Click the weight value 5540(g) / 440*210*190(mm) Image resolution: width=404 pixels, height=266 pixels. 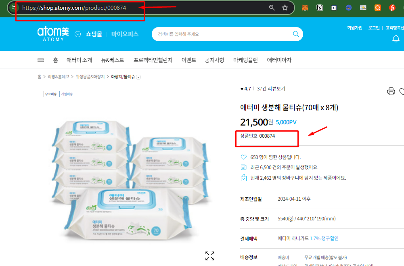307,219
